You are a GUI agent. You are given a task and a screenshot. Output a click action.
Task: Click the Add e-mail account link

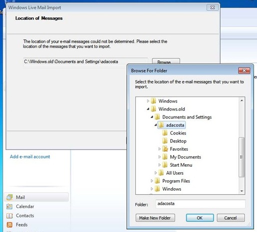[30, 157]
